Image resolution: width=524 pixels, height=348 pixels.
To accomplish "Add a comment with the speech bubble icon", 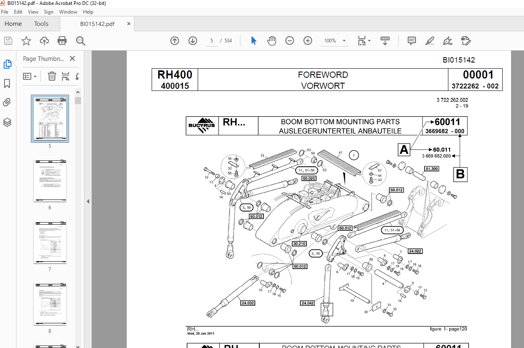I will pos(411,41).
